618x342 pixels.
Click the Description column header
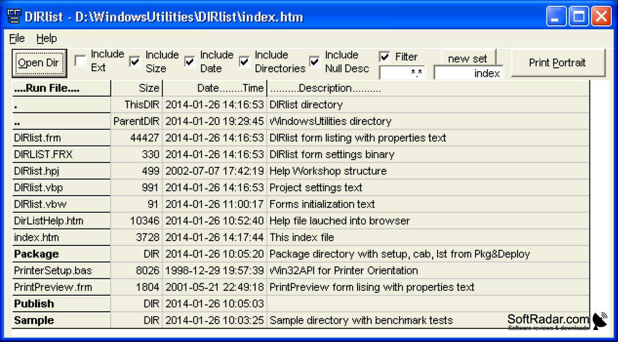(x=428, y=88)
